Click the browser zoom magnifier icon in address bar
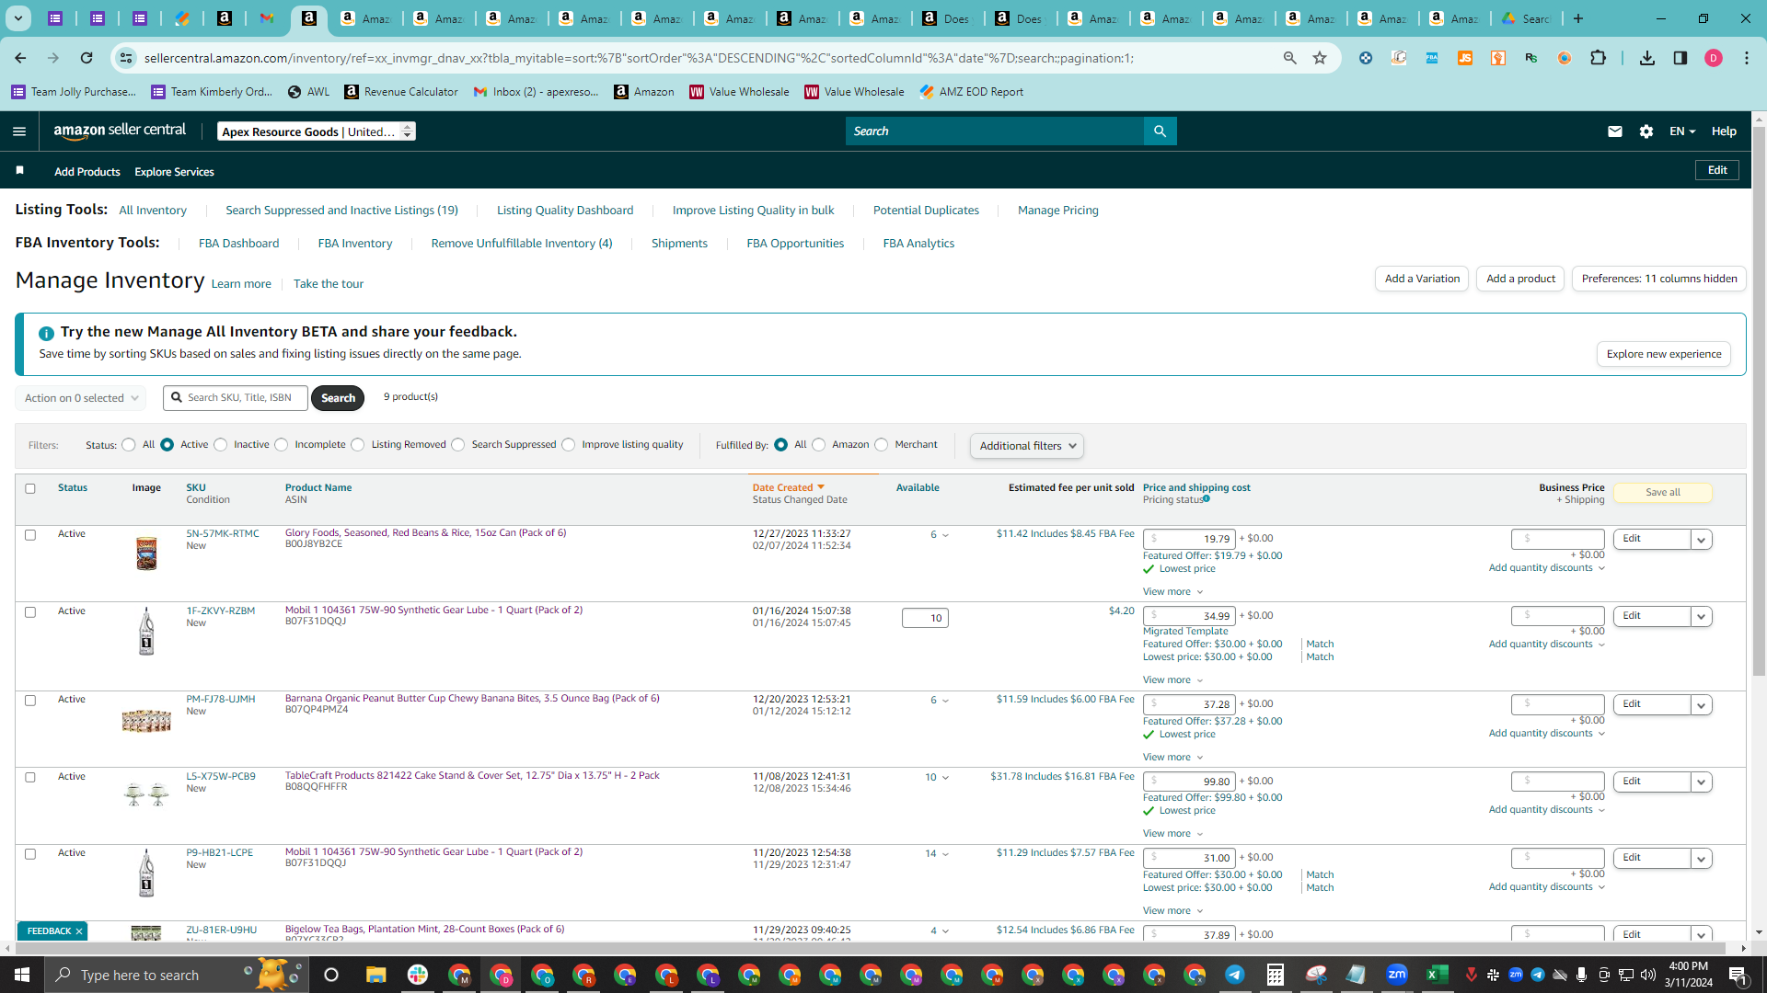 [1290, 58]
